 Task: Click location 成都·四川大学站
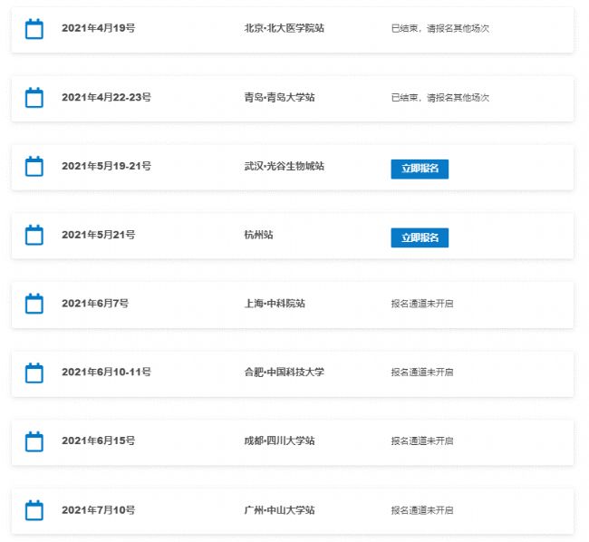[x=279, y=440]
